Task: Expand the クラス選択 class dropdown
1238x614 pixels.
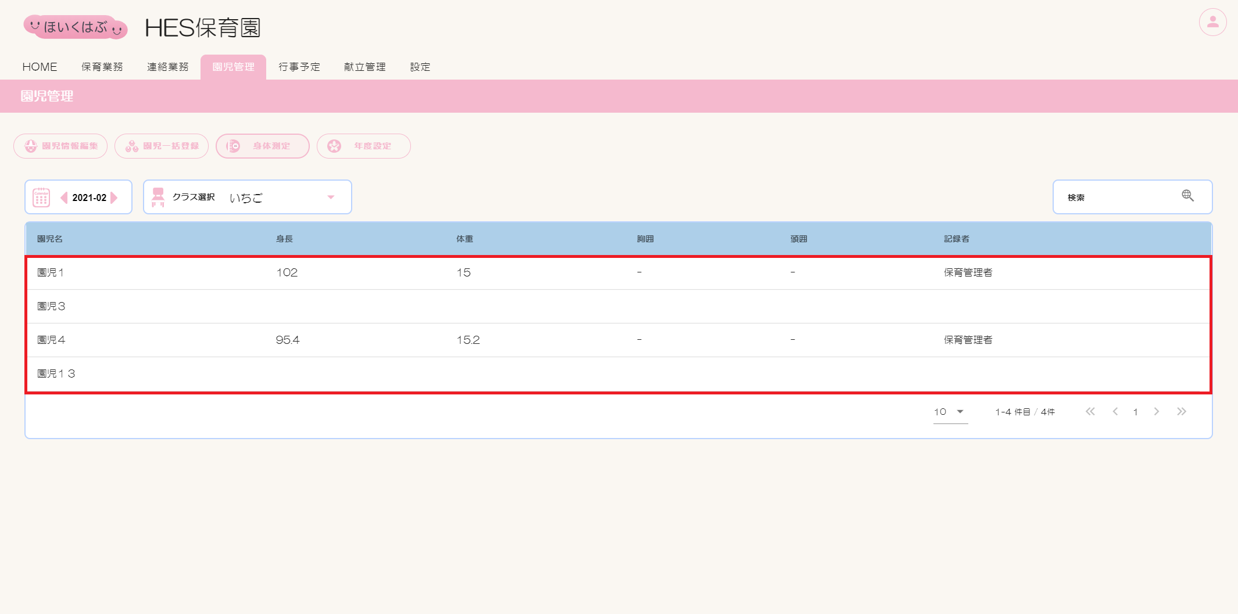Action: point(331,198)
